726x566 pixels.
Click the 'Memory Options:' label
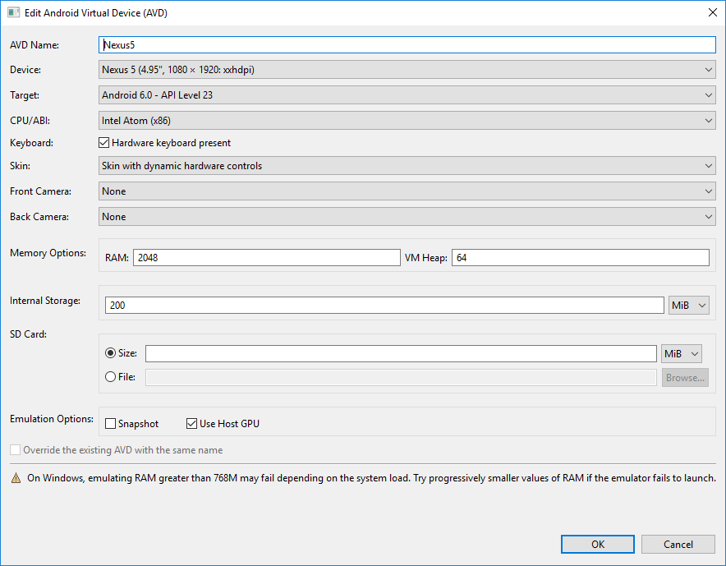pyautogui.click(x=48, y=253)
